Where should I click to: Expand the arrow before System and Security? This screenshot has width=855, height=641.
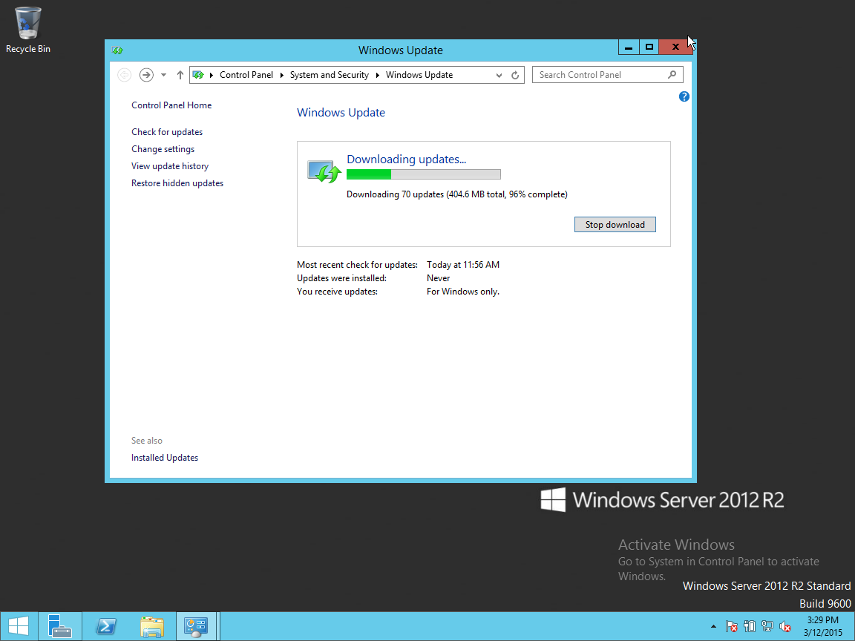point(282,75)
